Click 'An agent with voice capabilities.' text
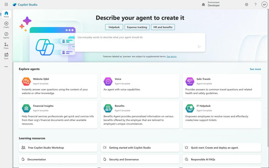 (122, 89)
